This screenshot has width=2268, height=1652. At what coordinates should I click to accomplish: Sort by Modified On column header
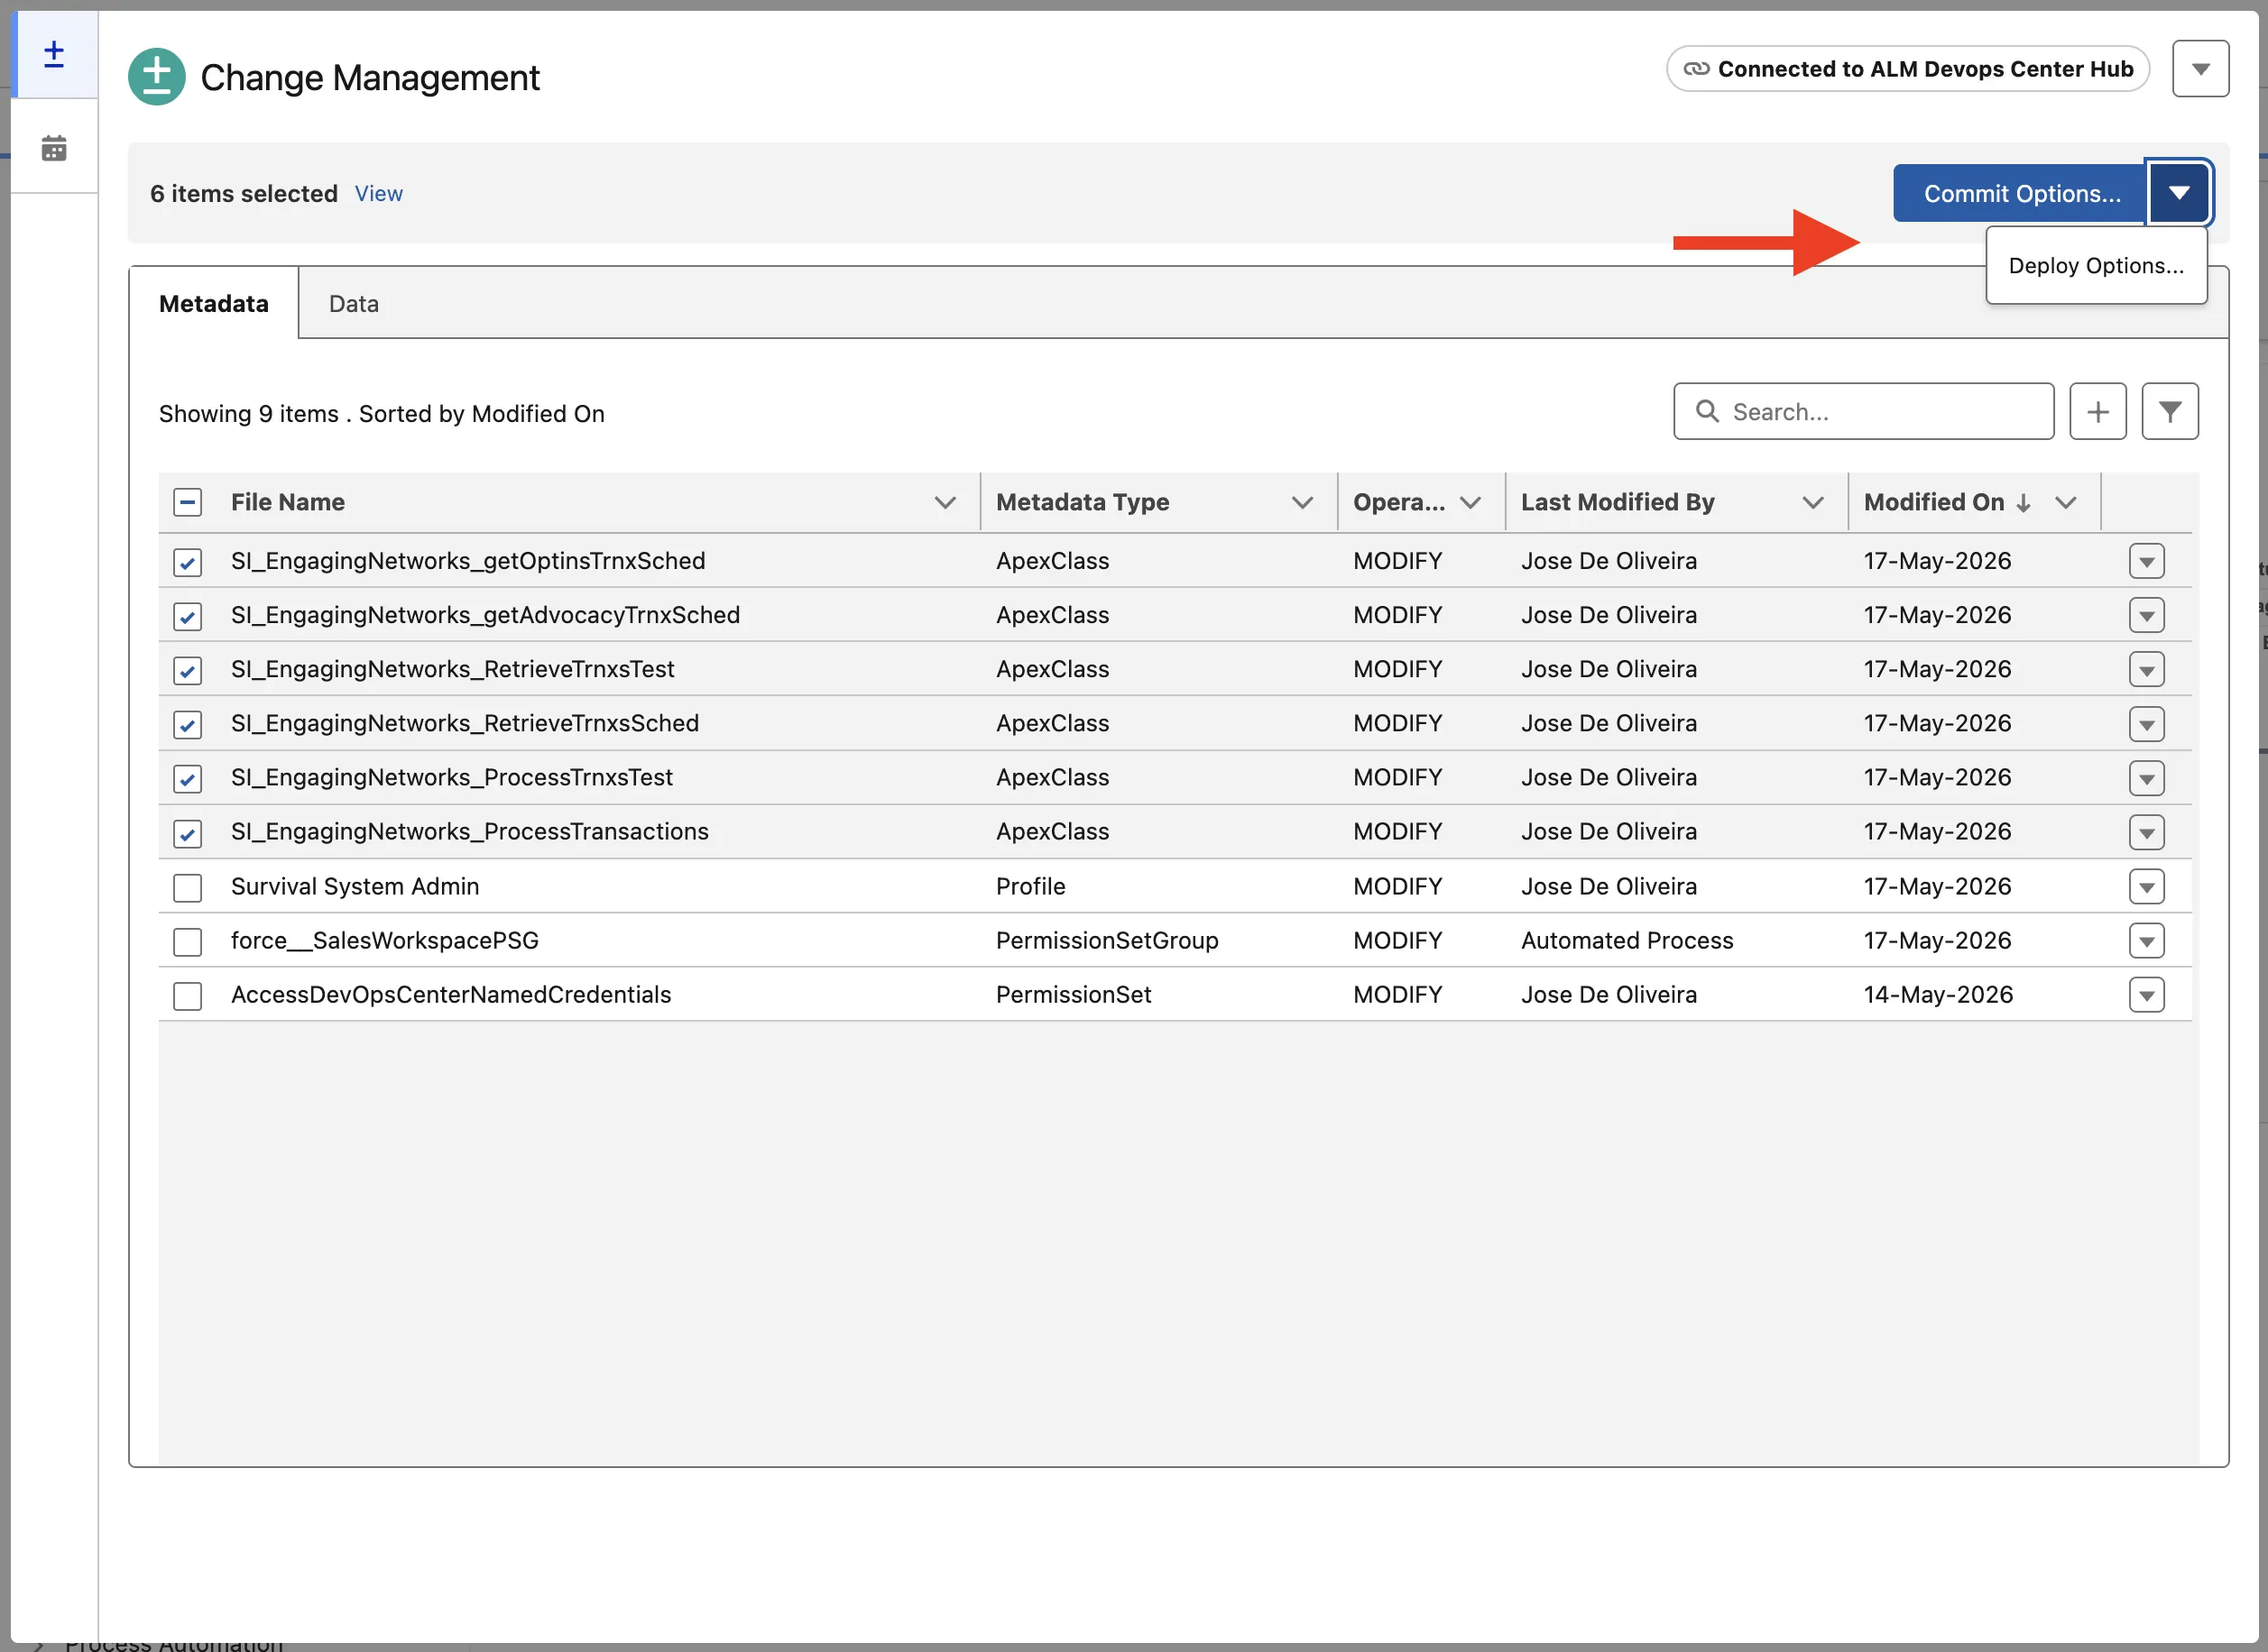coord(1933,502)
